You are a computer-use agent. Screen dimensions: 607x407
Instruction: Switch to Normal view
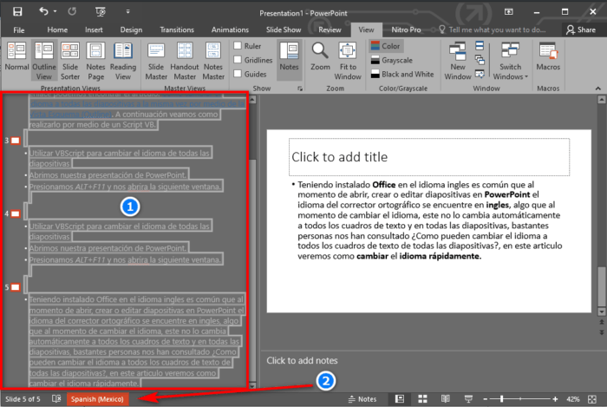[x=16, y=56]
